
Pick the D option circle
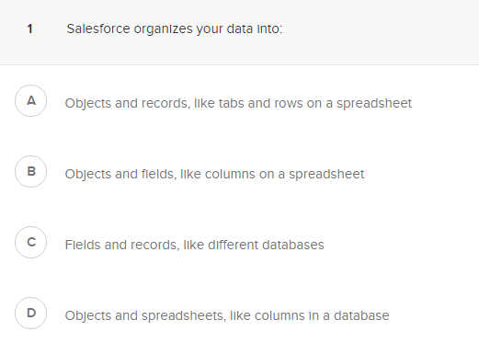pyautogui.click(x=30, y=314)
